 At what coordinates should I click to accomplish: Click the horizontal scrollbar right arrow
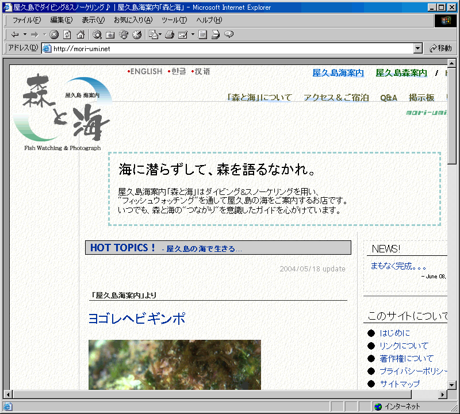coord(443,394)
